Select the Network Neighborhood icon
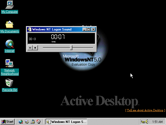Viewport: 166px width, 125px height. 10,63
